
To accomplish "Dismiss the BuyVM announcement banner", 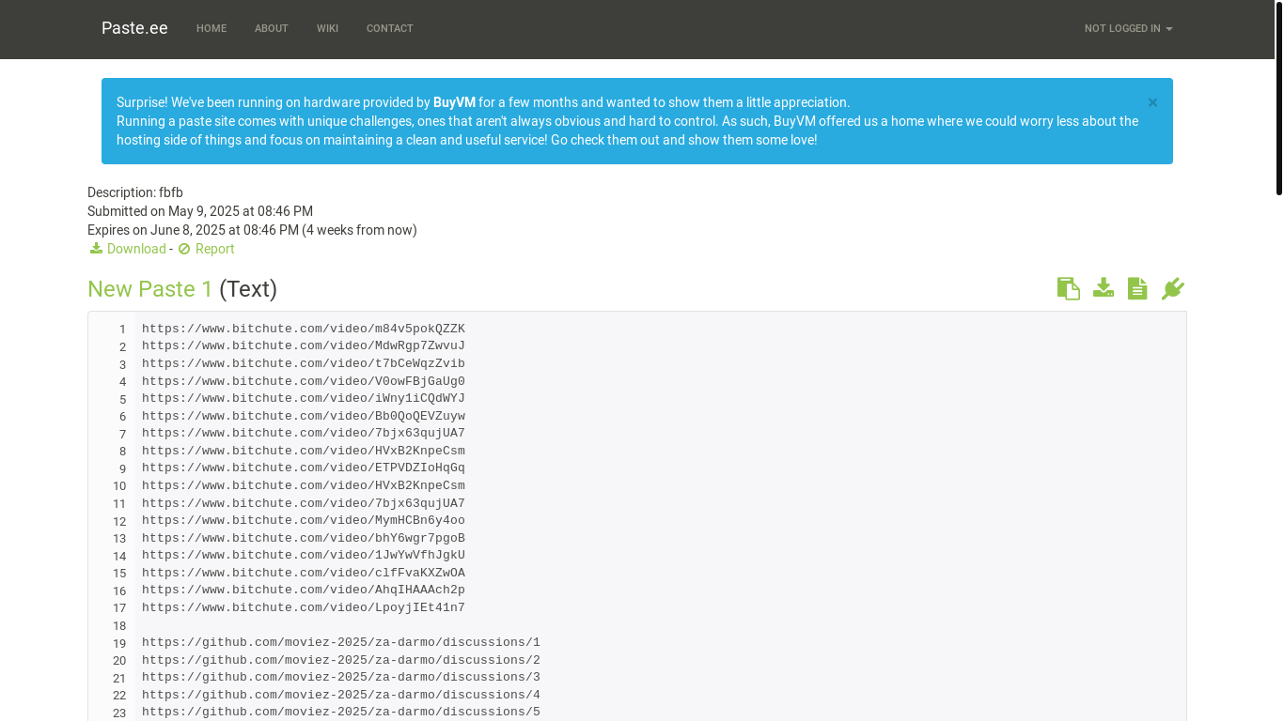I will point(1152,102).
